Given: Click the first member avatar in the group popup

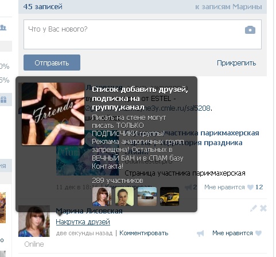Looking at the screenshot, I should pos(102,196).
